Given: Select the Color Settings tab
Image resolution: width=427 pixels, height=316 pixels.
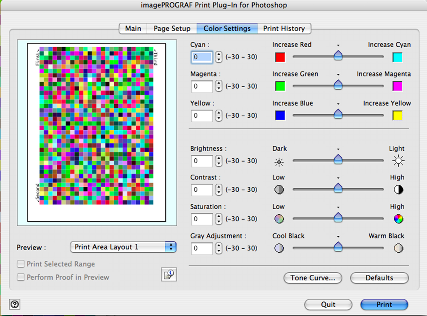Looking at the screenshot, I should point(227,28).
